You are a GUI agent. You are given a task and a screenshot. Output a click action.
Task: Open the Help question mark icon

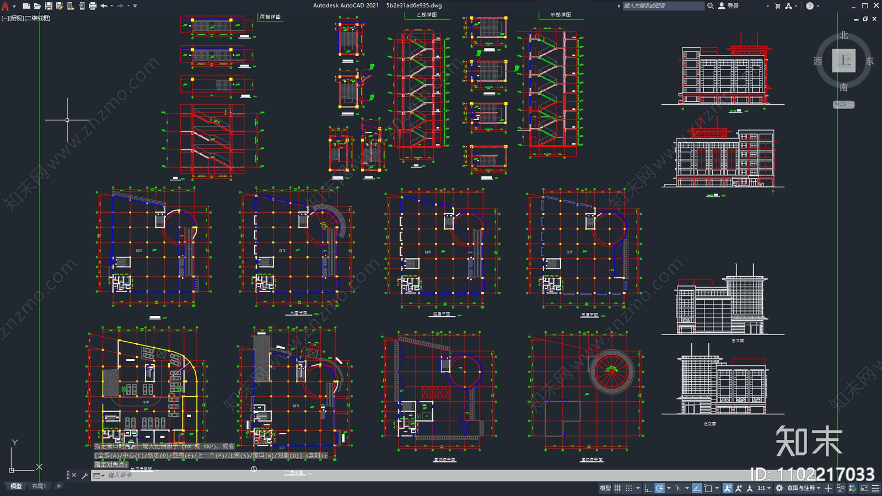point(810,6)
